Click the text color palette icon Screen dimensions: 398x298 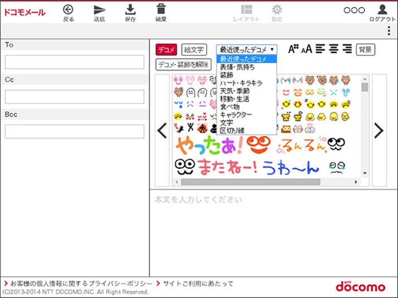(x=293, y=49)
